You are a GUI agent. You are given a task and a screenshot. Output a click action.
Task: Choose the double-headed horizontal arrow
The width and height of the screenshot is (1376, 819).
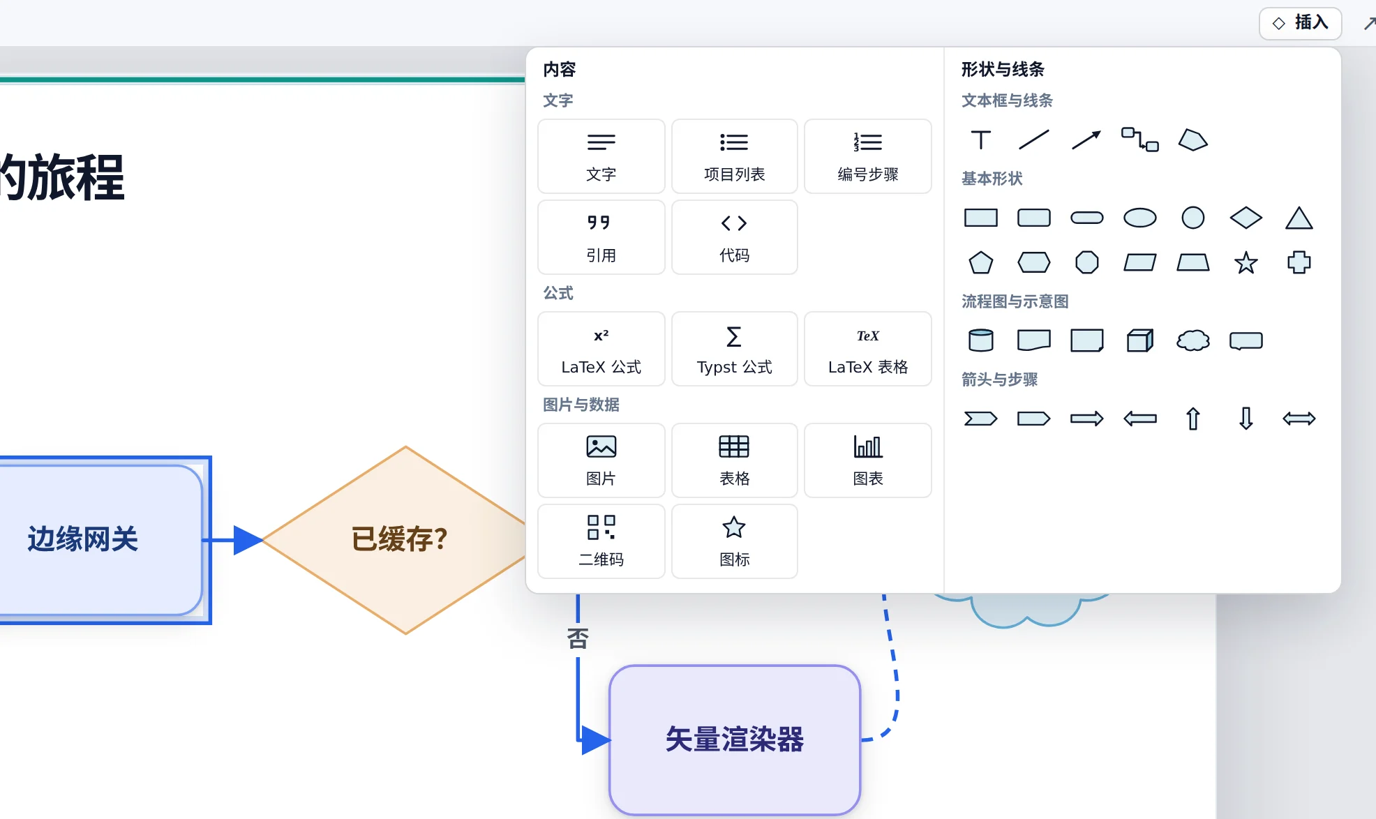[1299, 419]
